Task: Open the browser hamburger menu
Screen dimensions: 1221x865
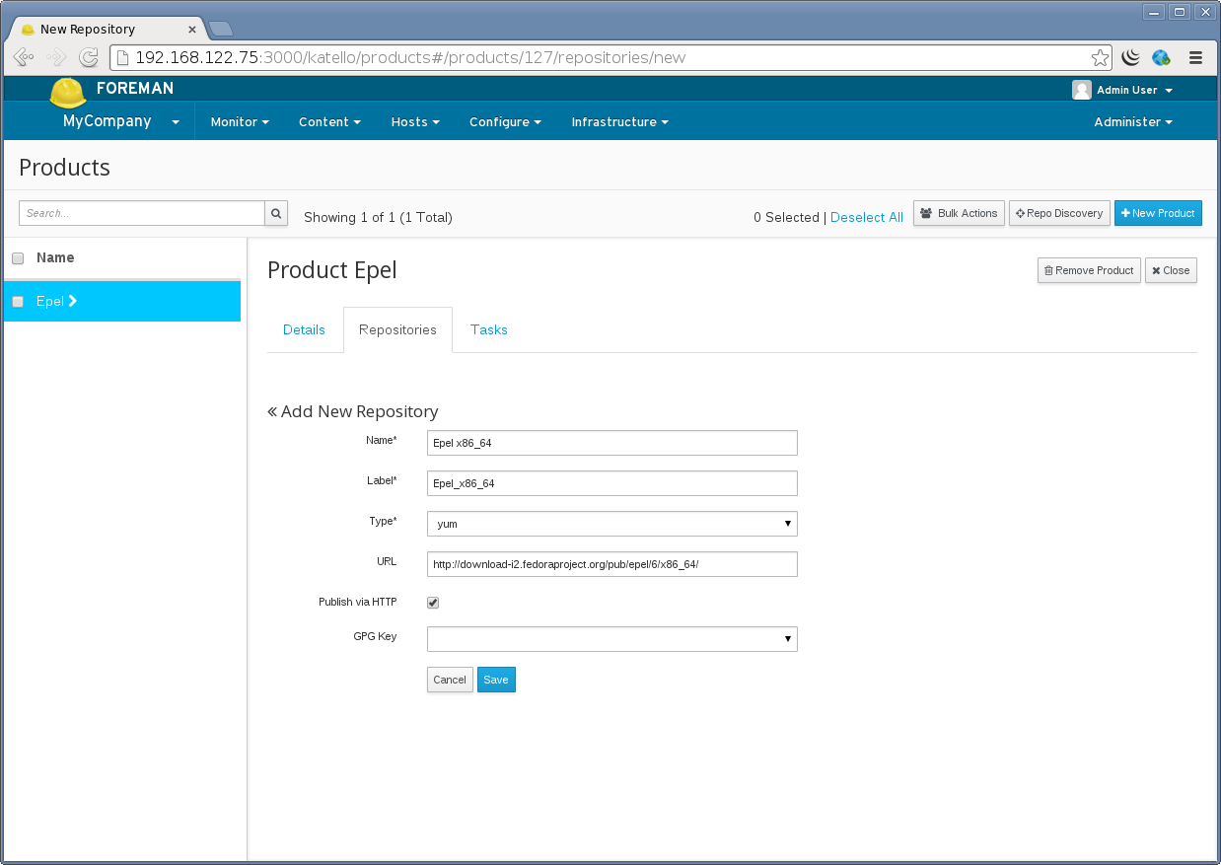Action: (1195, 57)
